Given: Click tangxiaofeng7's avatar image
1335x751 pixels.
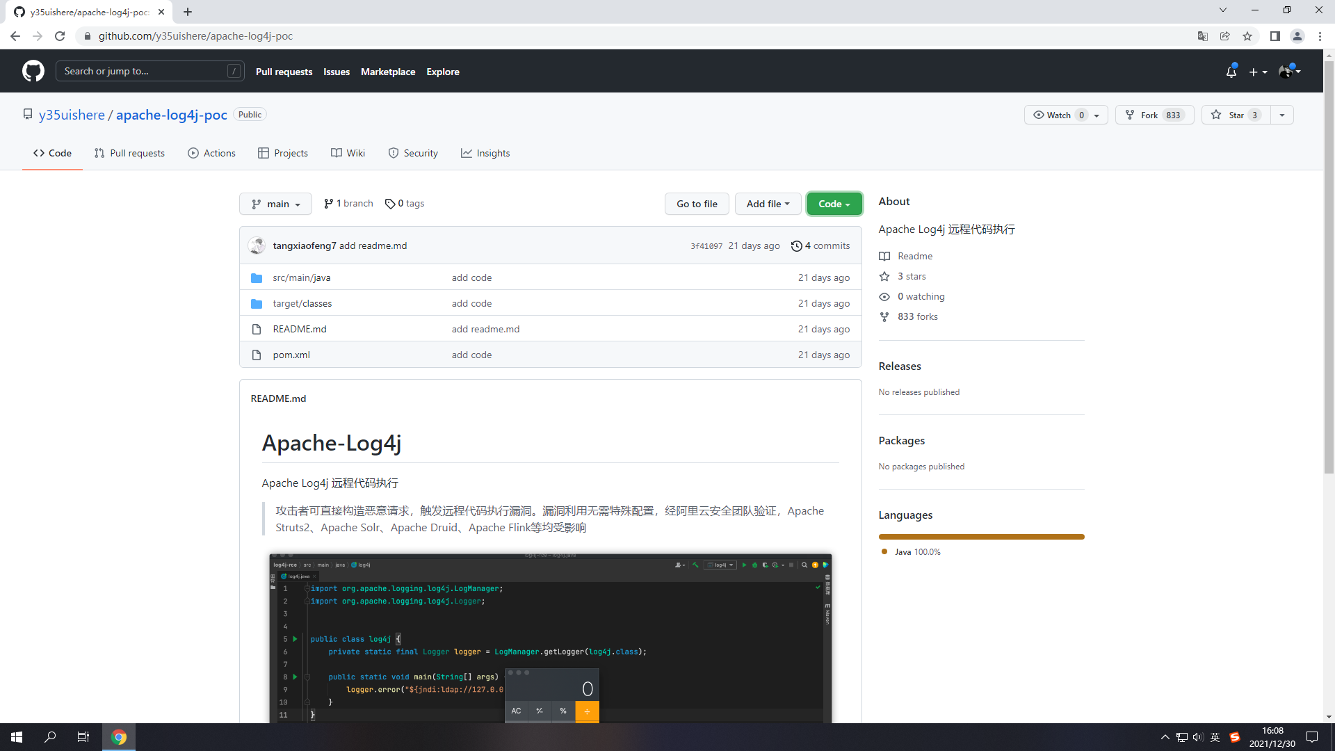Looking at the screenshot, I should click(257, 246).
